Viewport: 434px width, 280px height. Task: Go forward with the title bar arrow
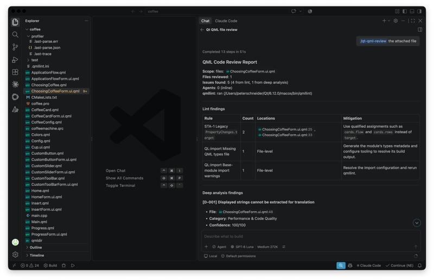pyautogui.click(x=141, y=11)
